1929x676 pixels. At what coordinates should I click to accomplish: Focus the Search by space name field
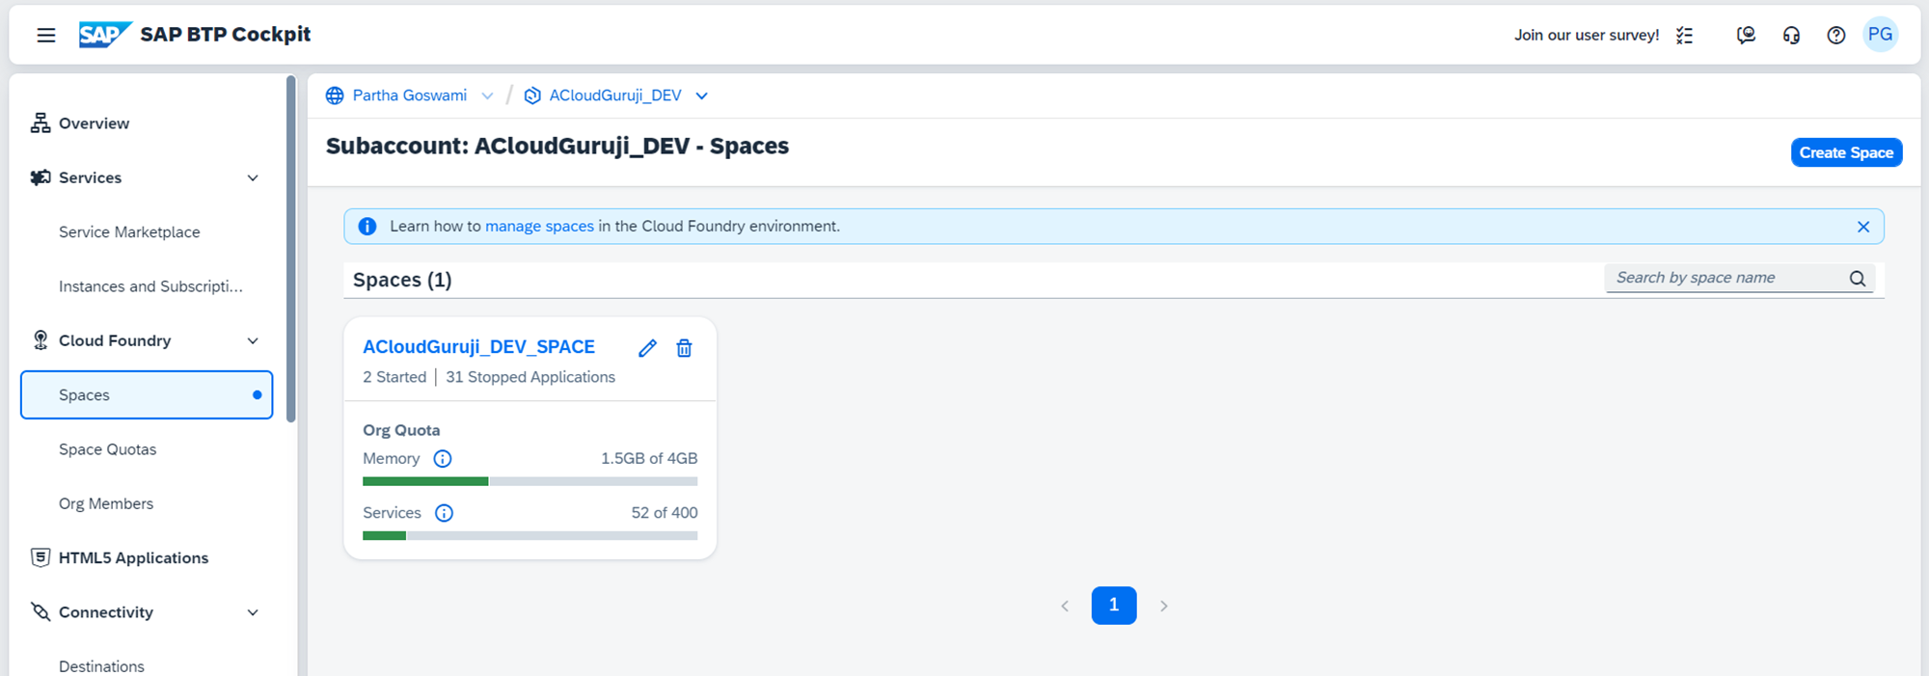click(1722, 279)
